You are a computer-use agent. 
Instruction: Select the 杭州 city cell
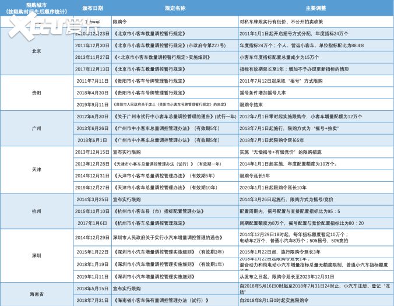pos(36,211)
